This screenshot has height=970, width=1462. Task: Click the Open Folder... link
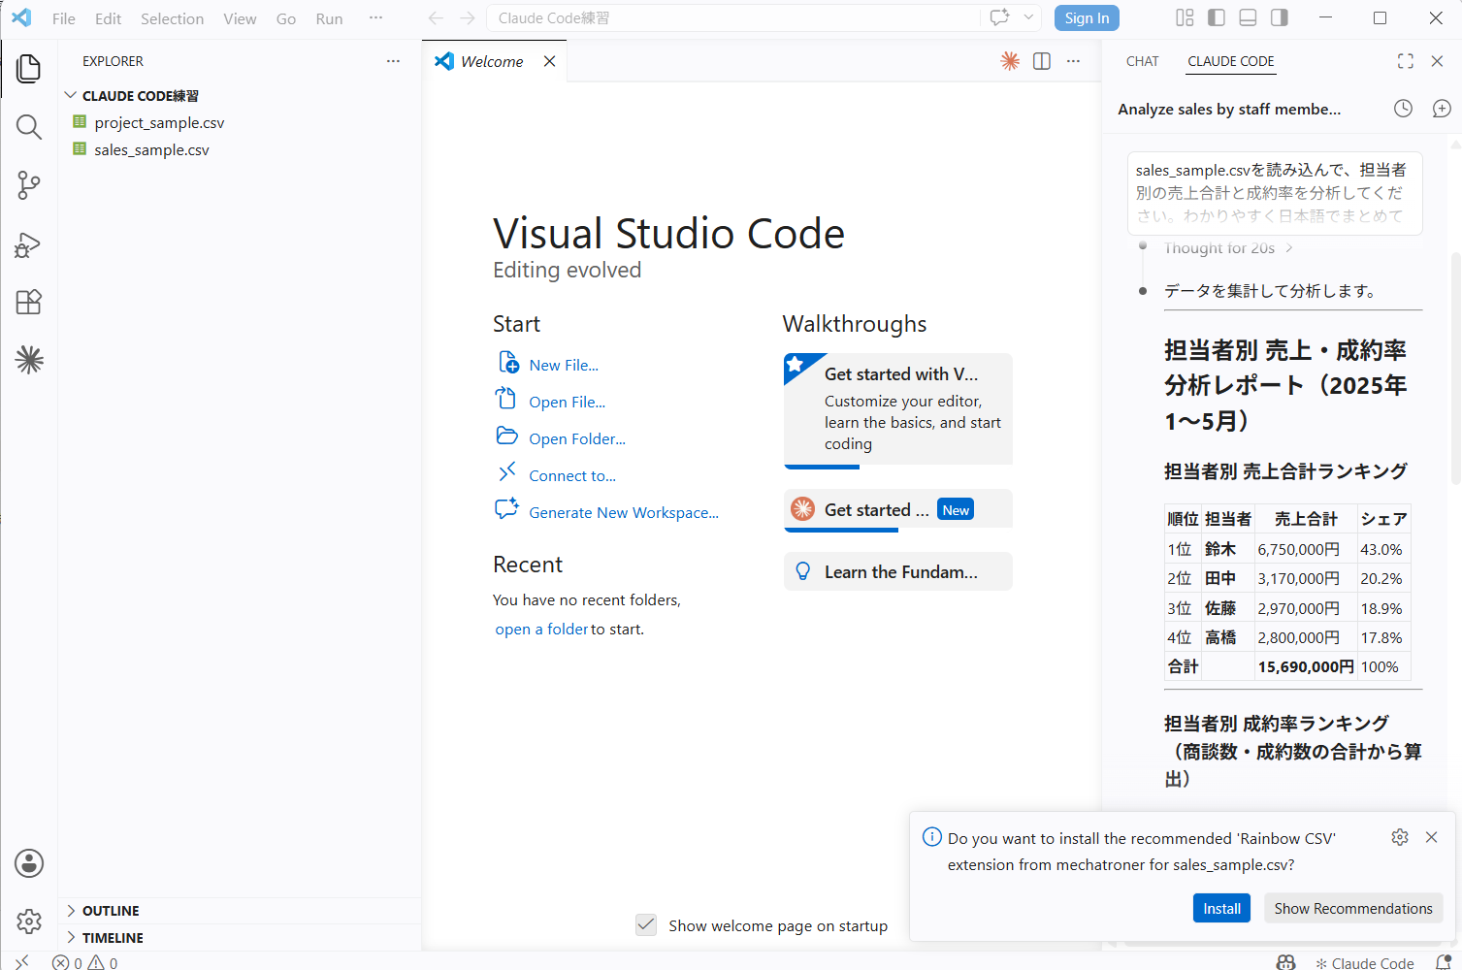[x=577, y=438]
